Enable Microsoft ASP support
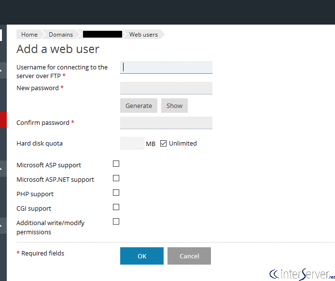The image size is (335, 281). (116, 164)
